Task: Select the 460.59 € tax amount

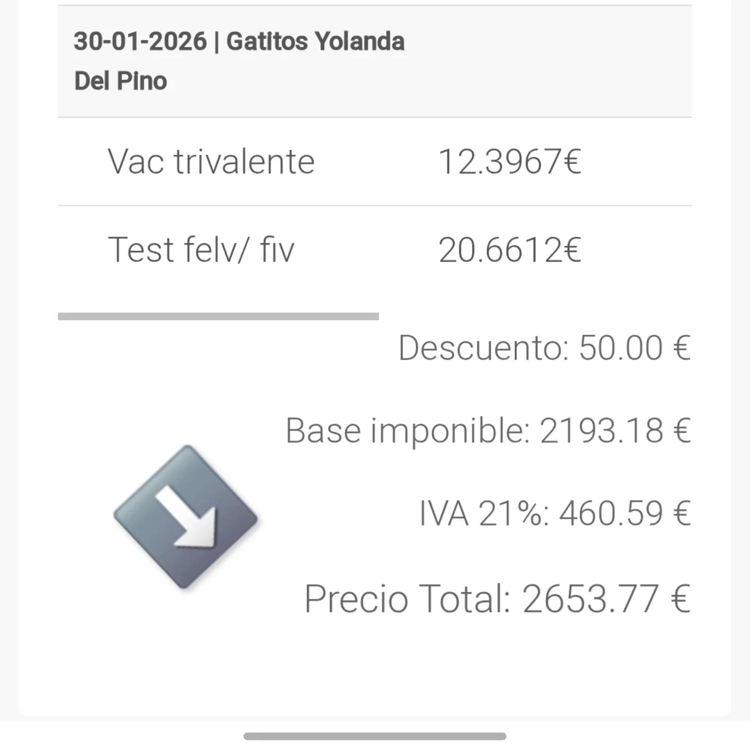Action: (x=625, y=514)
